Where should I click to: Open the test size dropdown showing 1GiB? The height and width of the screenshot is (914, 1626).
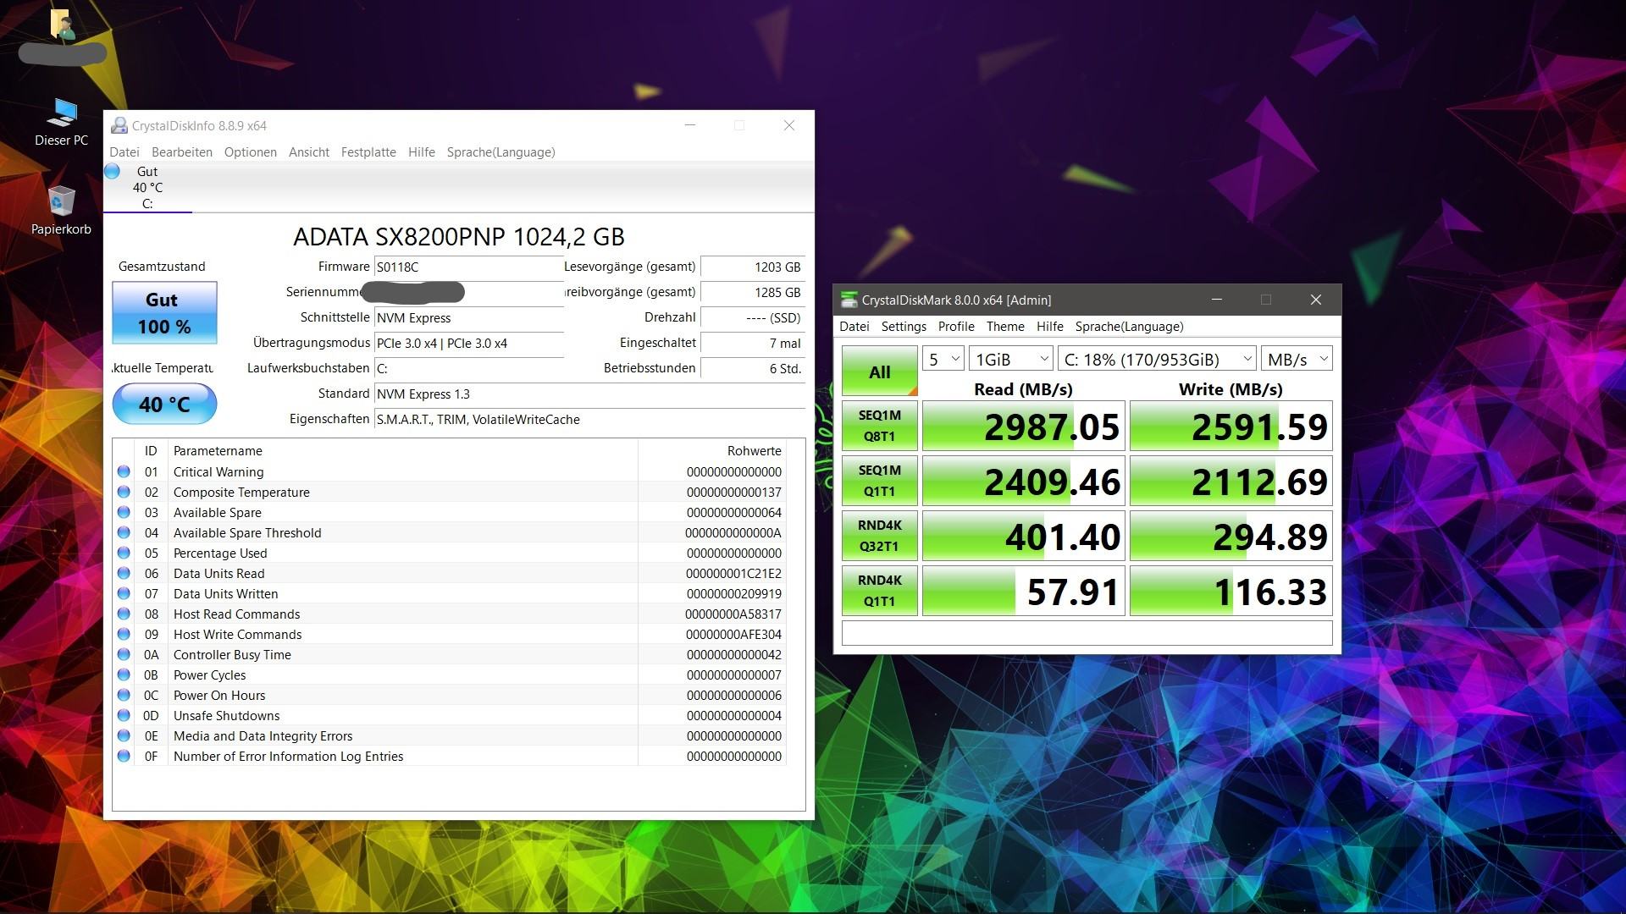[1010, 359]
